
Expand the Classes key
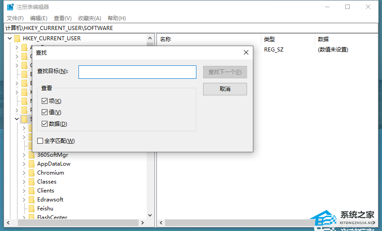(x=24, y=182)
